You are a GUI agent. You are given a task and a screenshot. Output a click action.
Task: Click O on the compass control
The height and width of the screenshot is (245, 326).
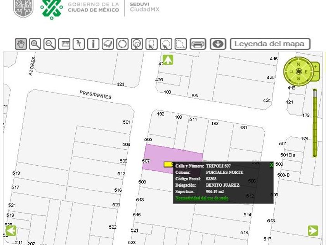coord(291,72)
